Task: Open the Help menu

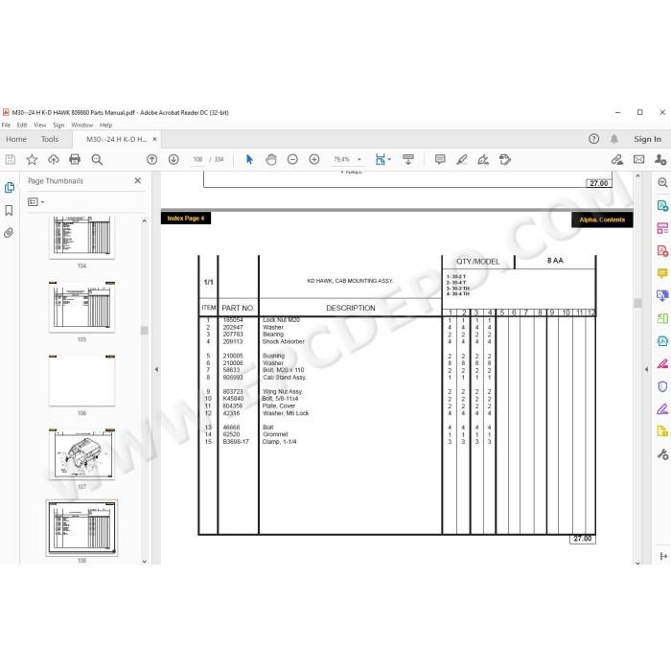Action: coord(105,125)
